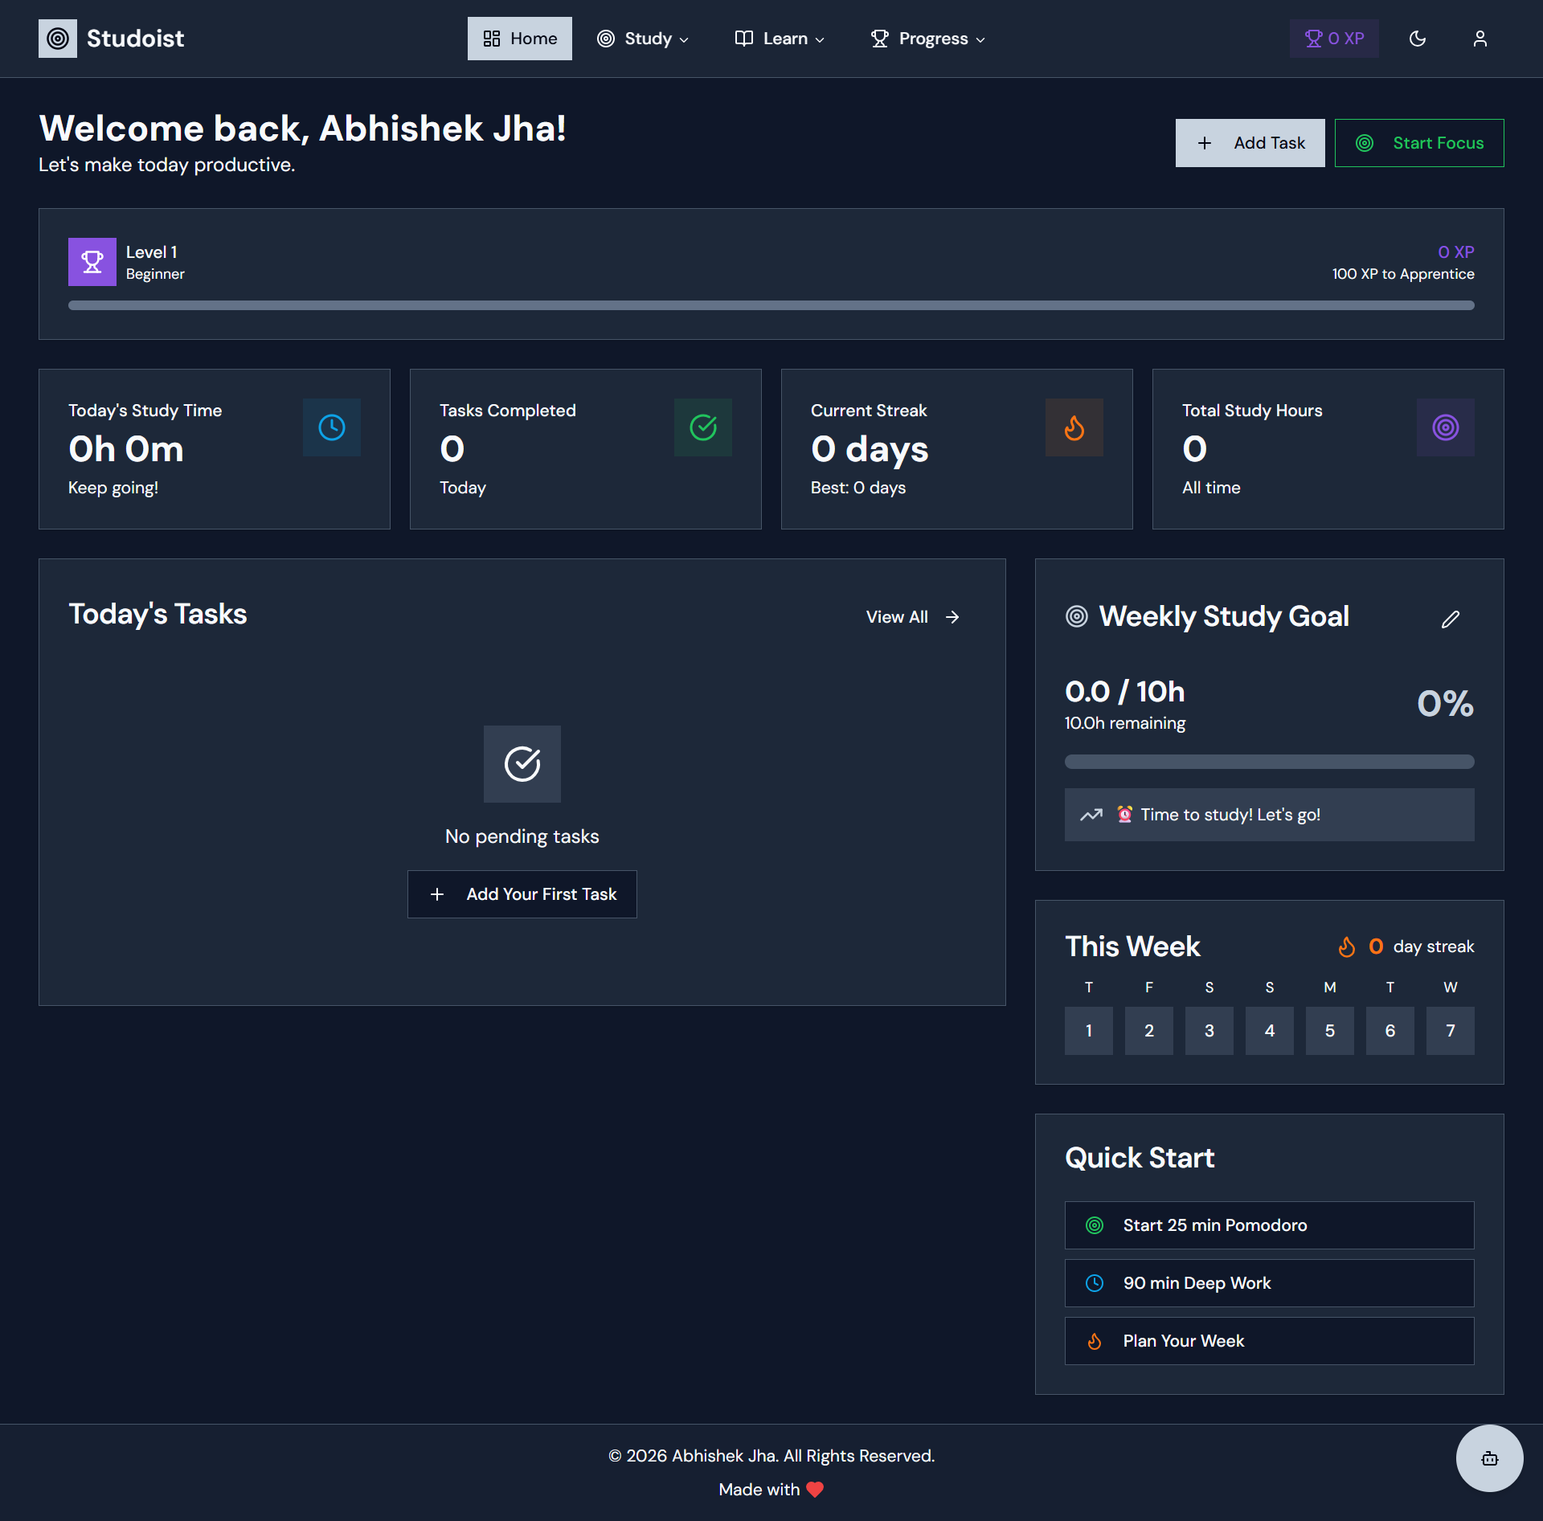Click the trophy icon in the XP badge
This screenshot has height=1521, width=1543.
(x=1314, y=38)
